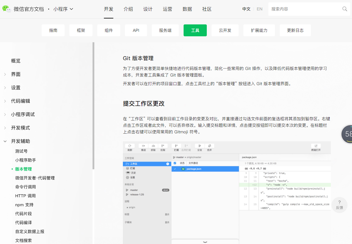The width and height of the screenshot is (352, 244).
Task: Click the 终端打开 open terminal icon
Action: tap(316, 146)
